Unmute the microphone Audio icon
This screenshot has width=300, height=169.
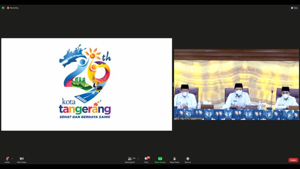pos(7,159)
